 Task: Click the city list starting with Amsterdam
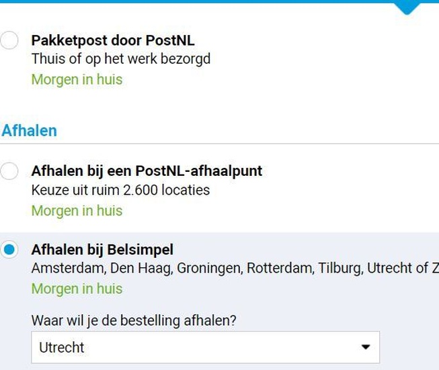point(229,269)
